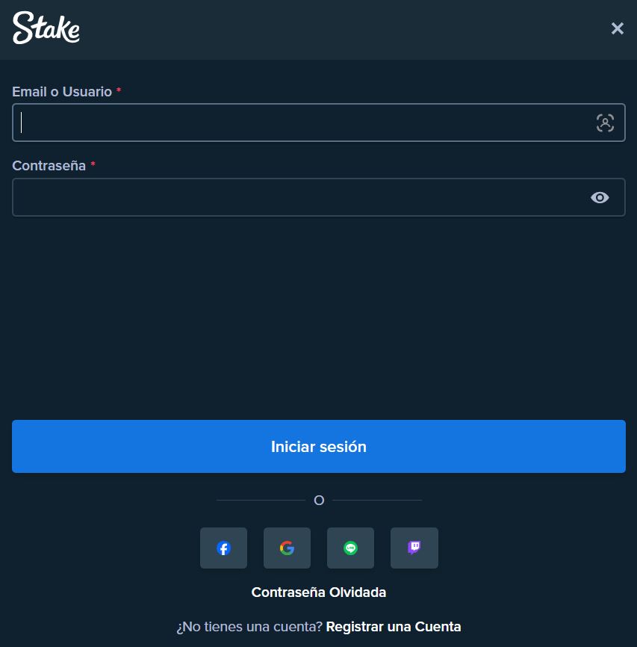Open the Registrar una Cuenta link
This screenshot has width=637, height=647.
[x=394, y=626]
